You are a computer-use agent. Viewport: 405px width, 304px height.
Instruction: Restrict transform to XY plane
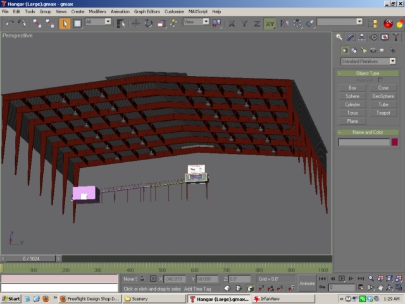tap(270, 23)
